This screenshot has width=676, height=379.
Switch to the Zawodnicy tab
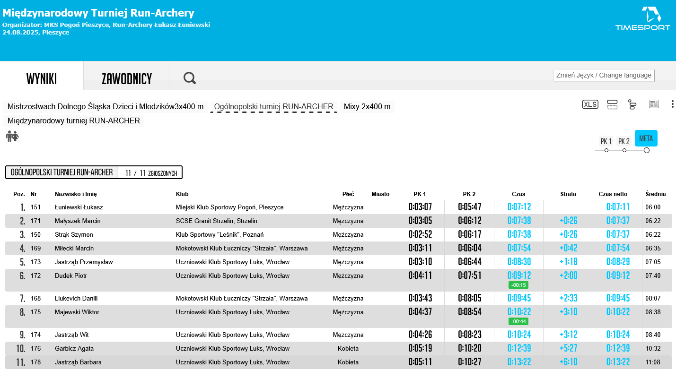[x=127, y=79]
